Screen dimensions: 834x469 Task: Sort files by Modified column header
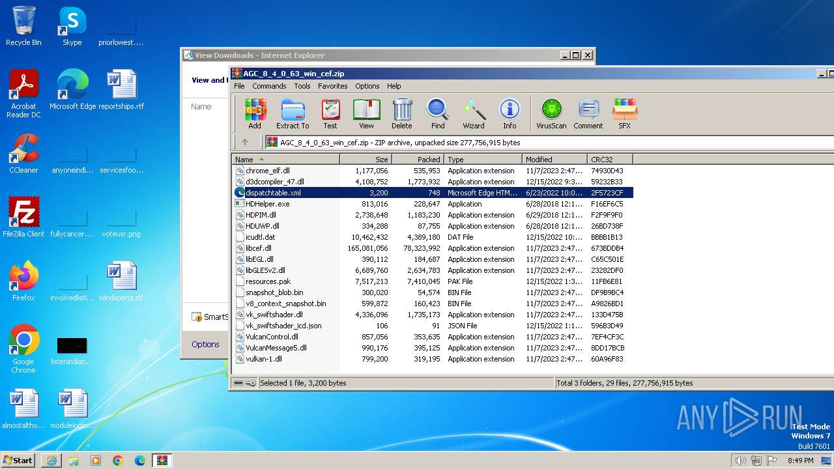pyautogui.click(x=554, y=160)
